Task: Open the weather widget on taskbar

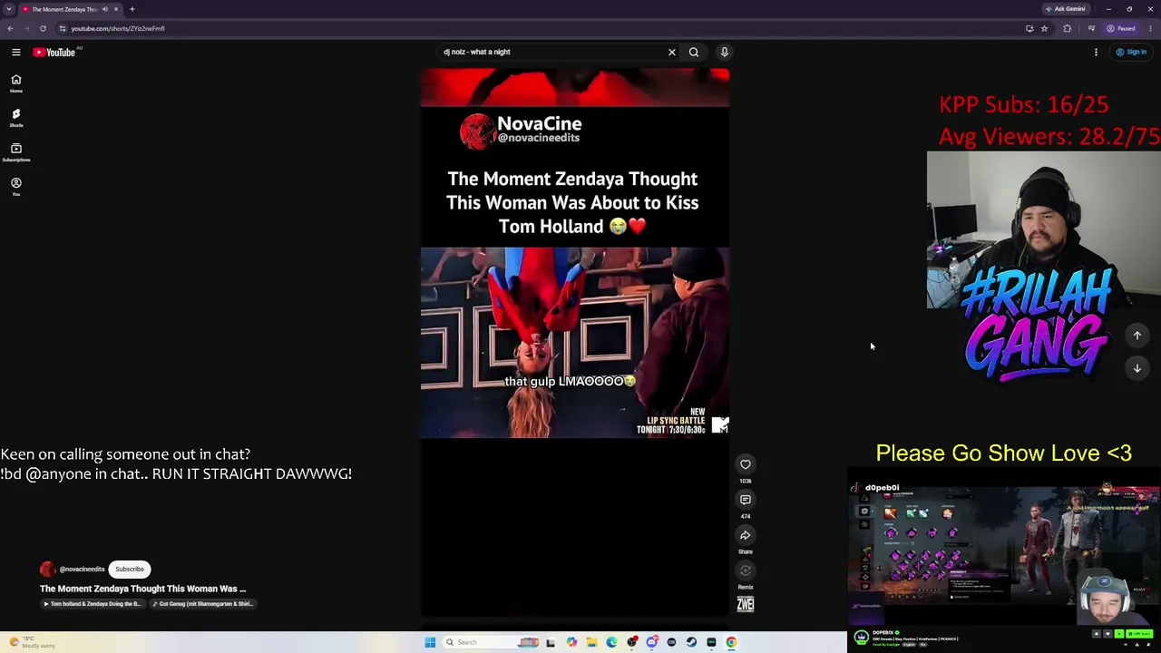Action: 33,642
